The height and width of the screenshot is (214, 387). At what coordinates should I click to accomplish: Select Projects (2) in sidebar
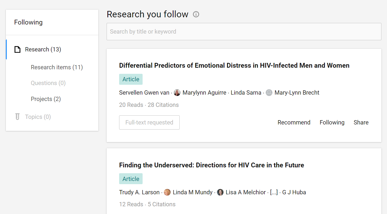tap(46, 99)
